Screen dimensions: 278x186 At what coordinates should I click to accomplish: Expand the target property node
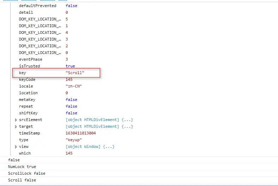16,127
